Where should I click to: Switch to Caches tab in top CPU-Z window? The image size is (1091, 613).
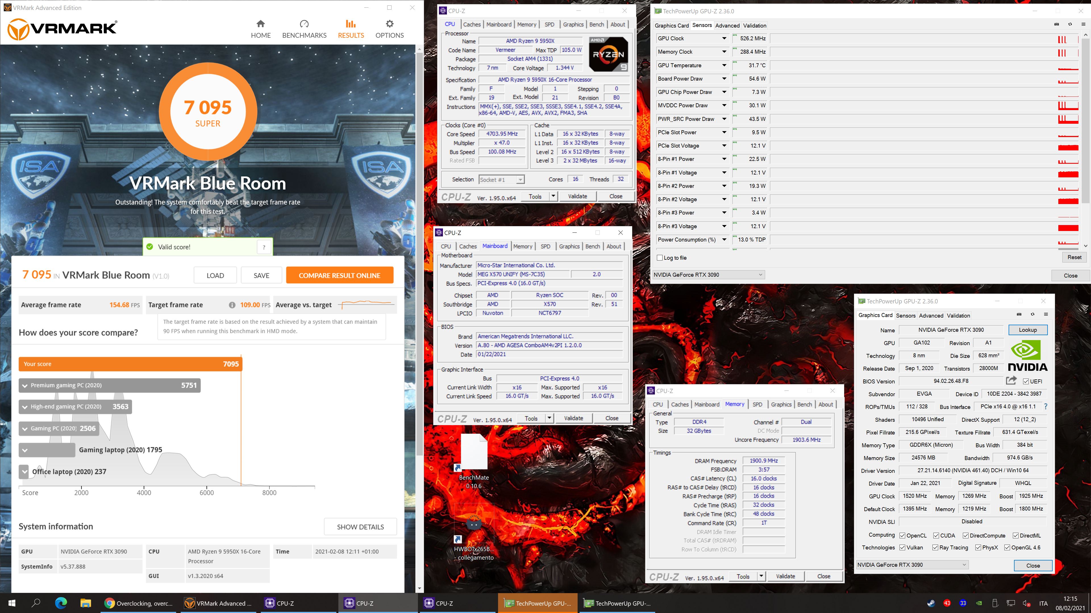click(472, 24)
